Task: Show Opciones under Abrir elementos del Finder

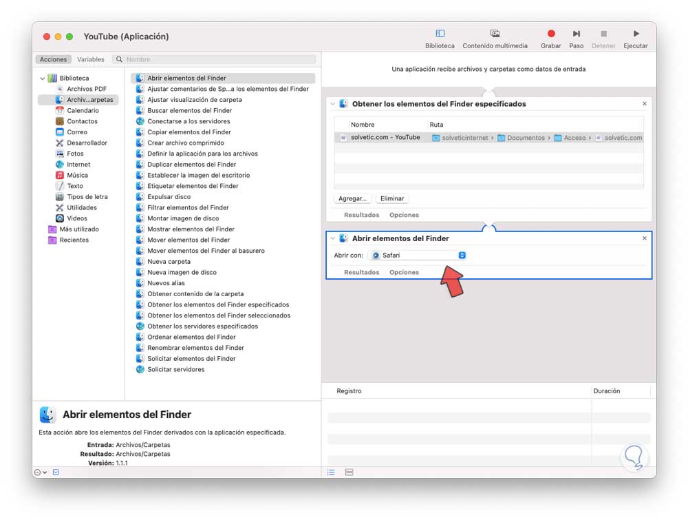Action: (404, 272)
